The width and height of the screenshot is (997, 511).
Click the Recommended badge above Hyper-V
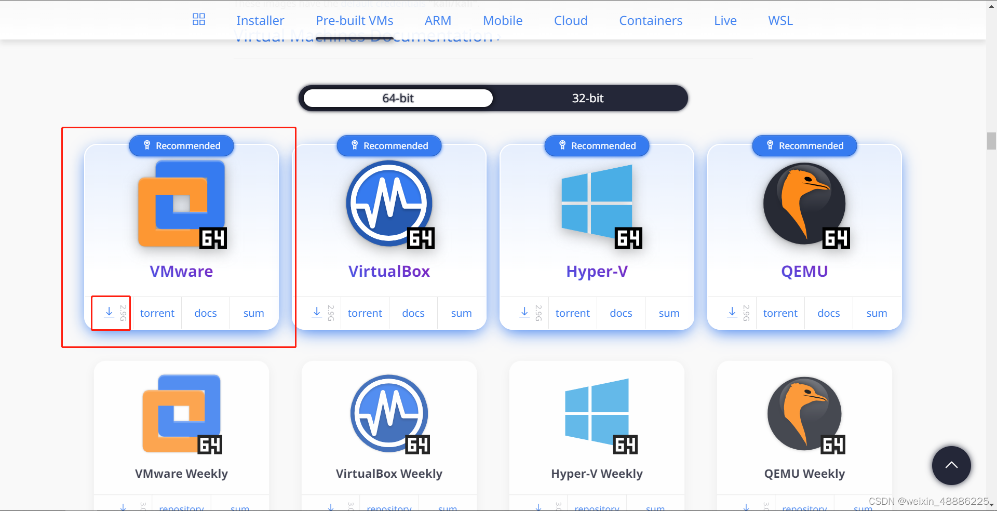click(x=597, y=146)
